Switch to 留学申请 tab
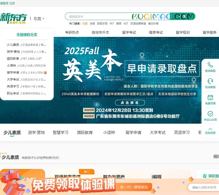 click(x=134, y=132)
